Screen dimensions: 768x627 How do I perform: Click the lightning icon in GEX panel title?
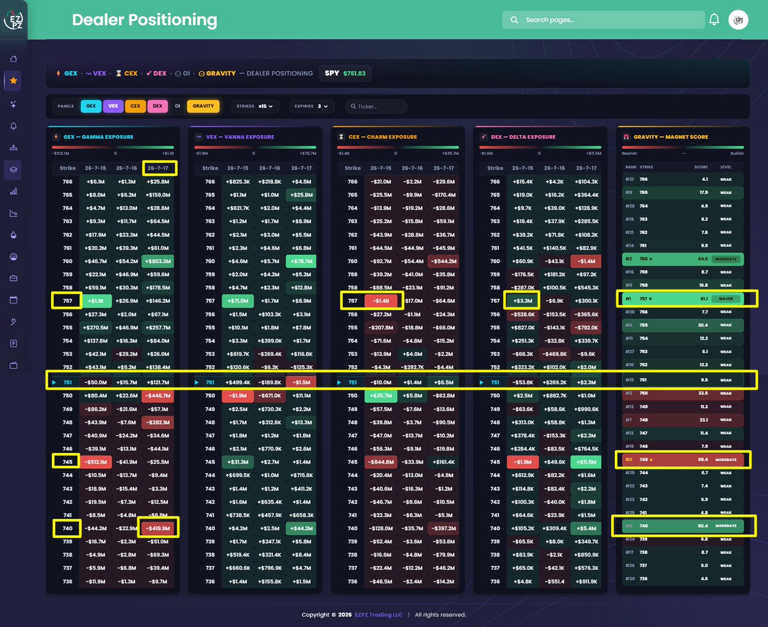pyautogui.click(x=56, y=136)
